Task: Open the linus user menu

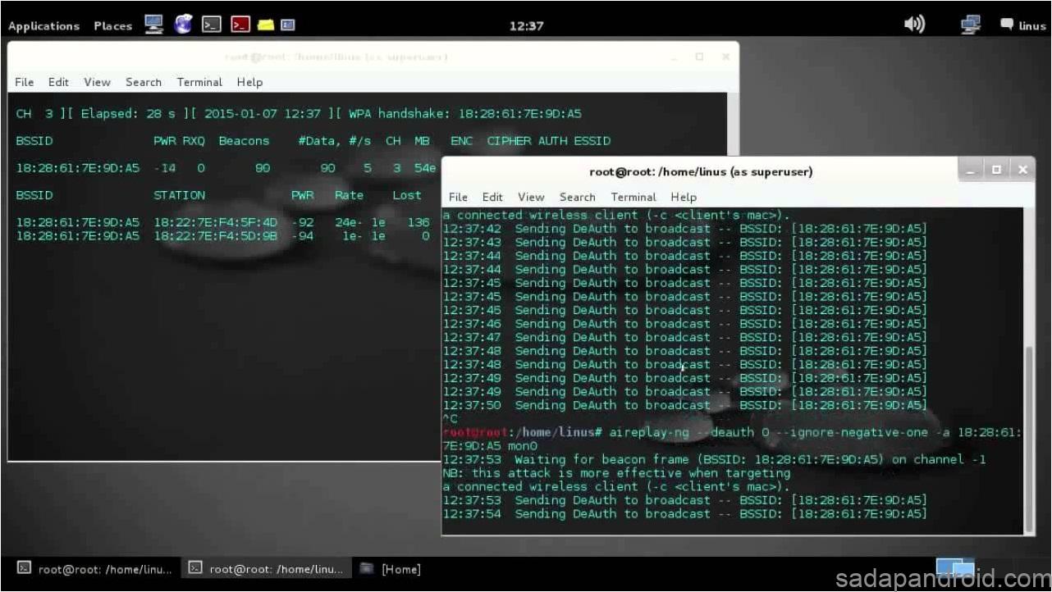Action: click(1023, 25)
